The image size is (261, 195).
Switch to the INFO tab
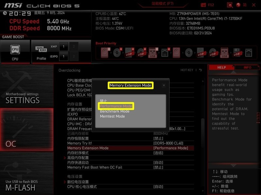point(247,68)
